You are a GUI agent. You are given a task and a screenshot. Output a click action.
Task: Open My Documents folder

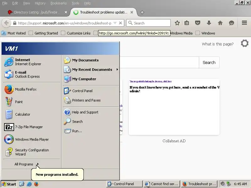point(91,60)
